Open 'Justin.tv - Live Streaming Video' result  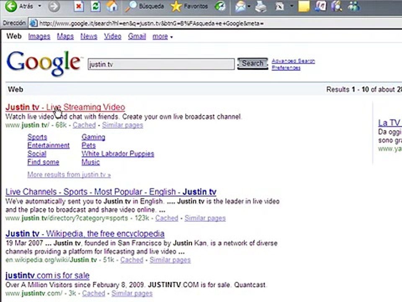coord(65,107)
